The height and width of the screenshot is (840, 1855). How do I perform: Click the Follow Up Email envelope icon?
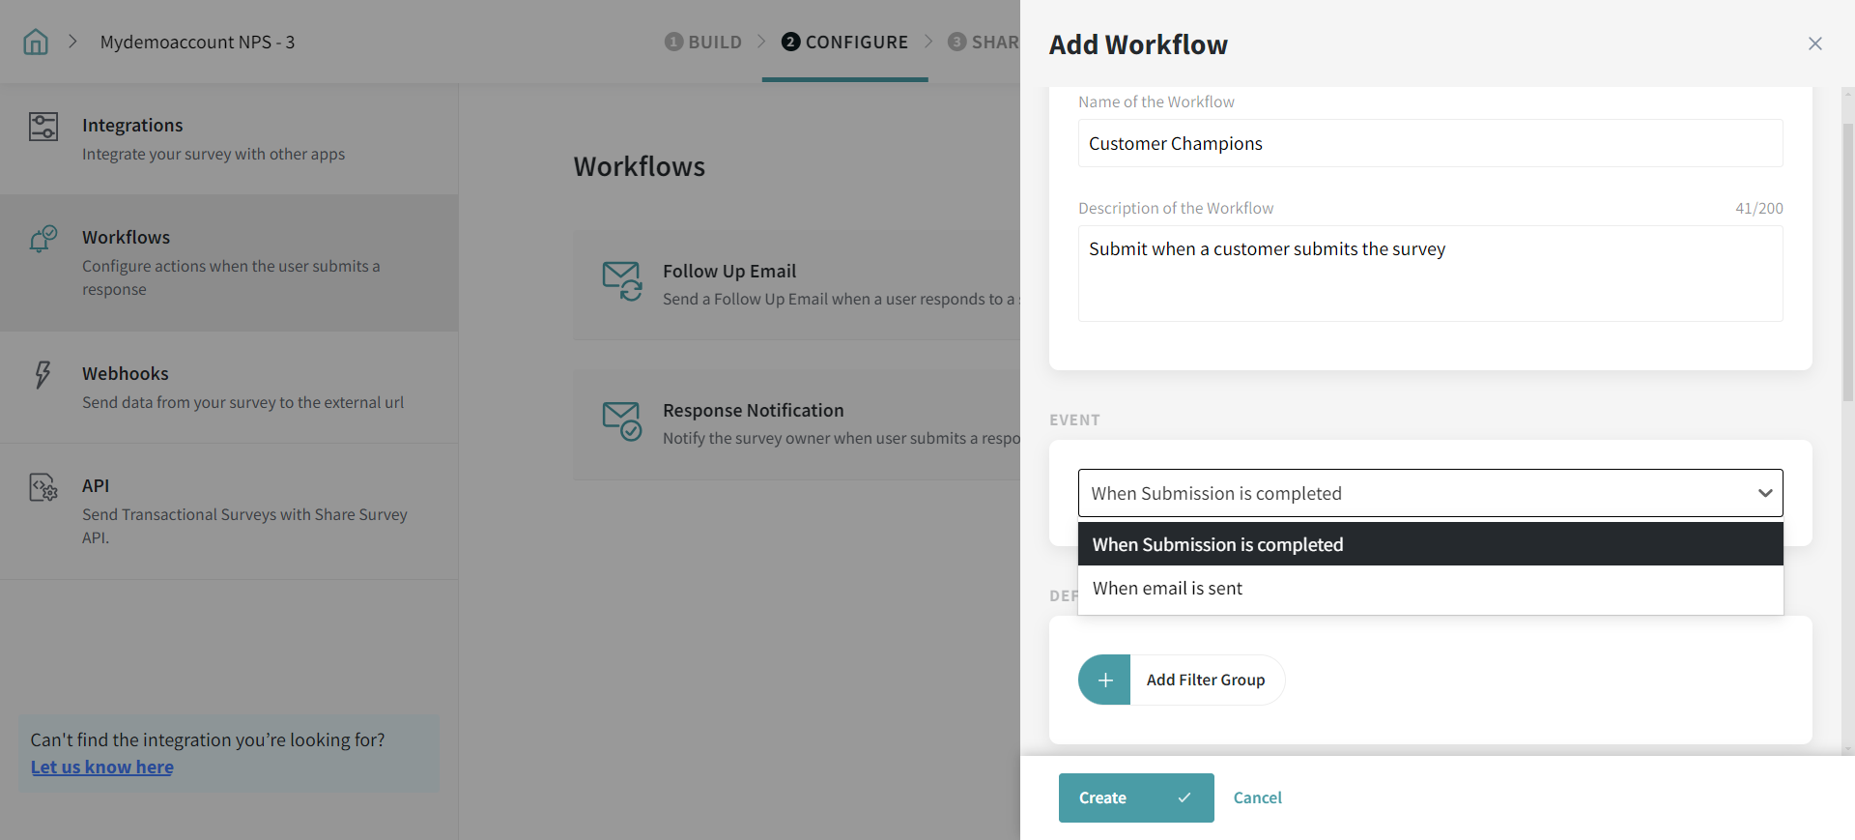(x=622, y=281)
